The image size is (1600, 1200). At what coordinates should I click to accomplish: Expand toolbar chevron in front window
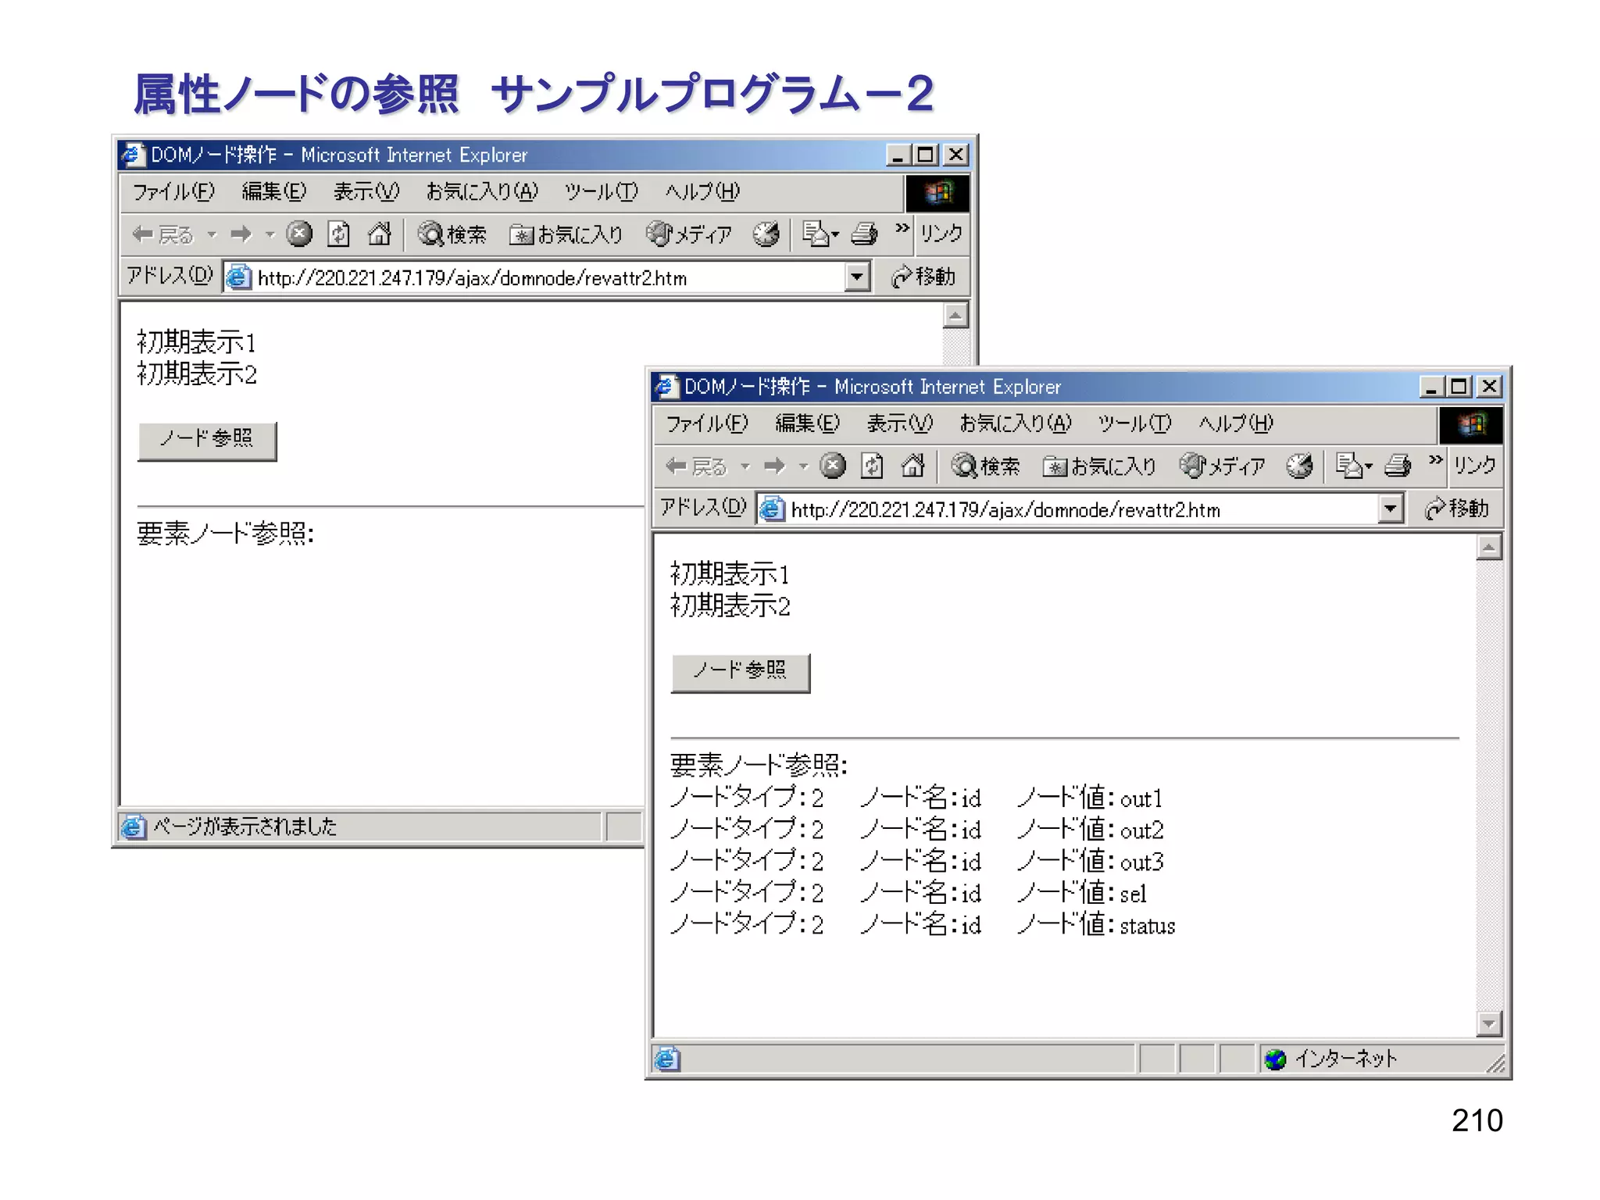[1436, 460]
